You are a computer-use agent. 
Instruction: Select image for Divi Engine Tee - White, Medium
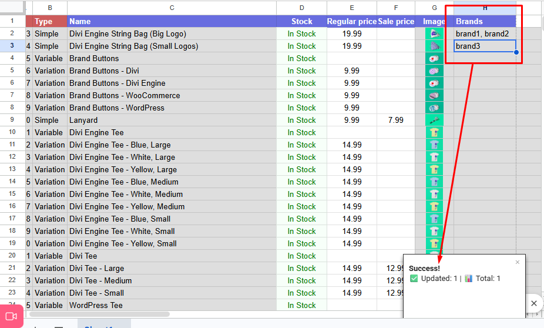point(434,194)
